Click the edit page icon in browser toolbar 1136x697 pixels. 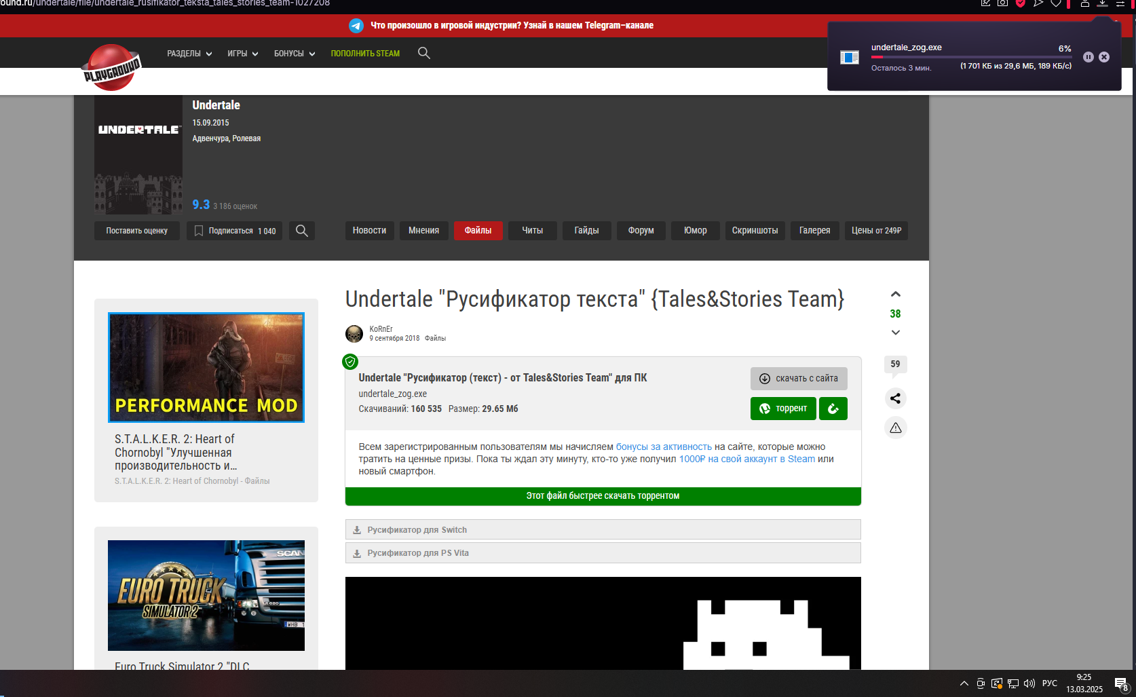coord(985,3)
